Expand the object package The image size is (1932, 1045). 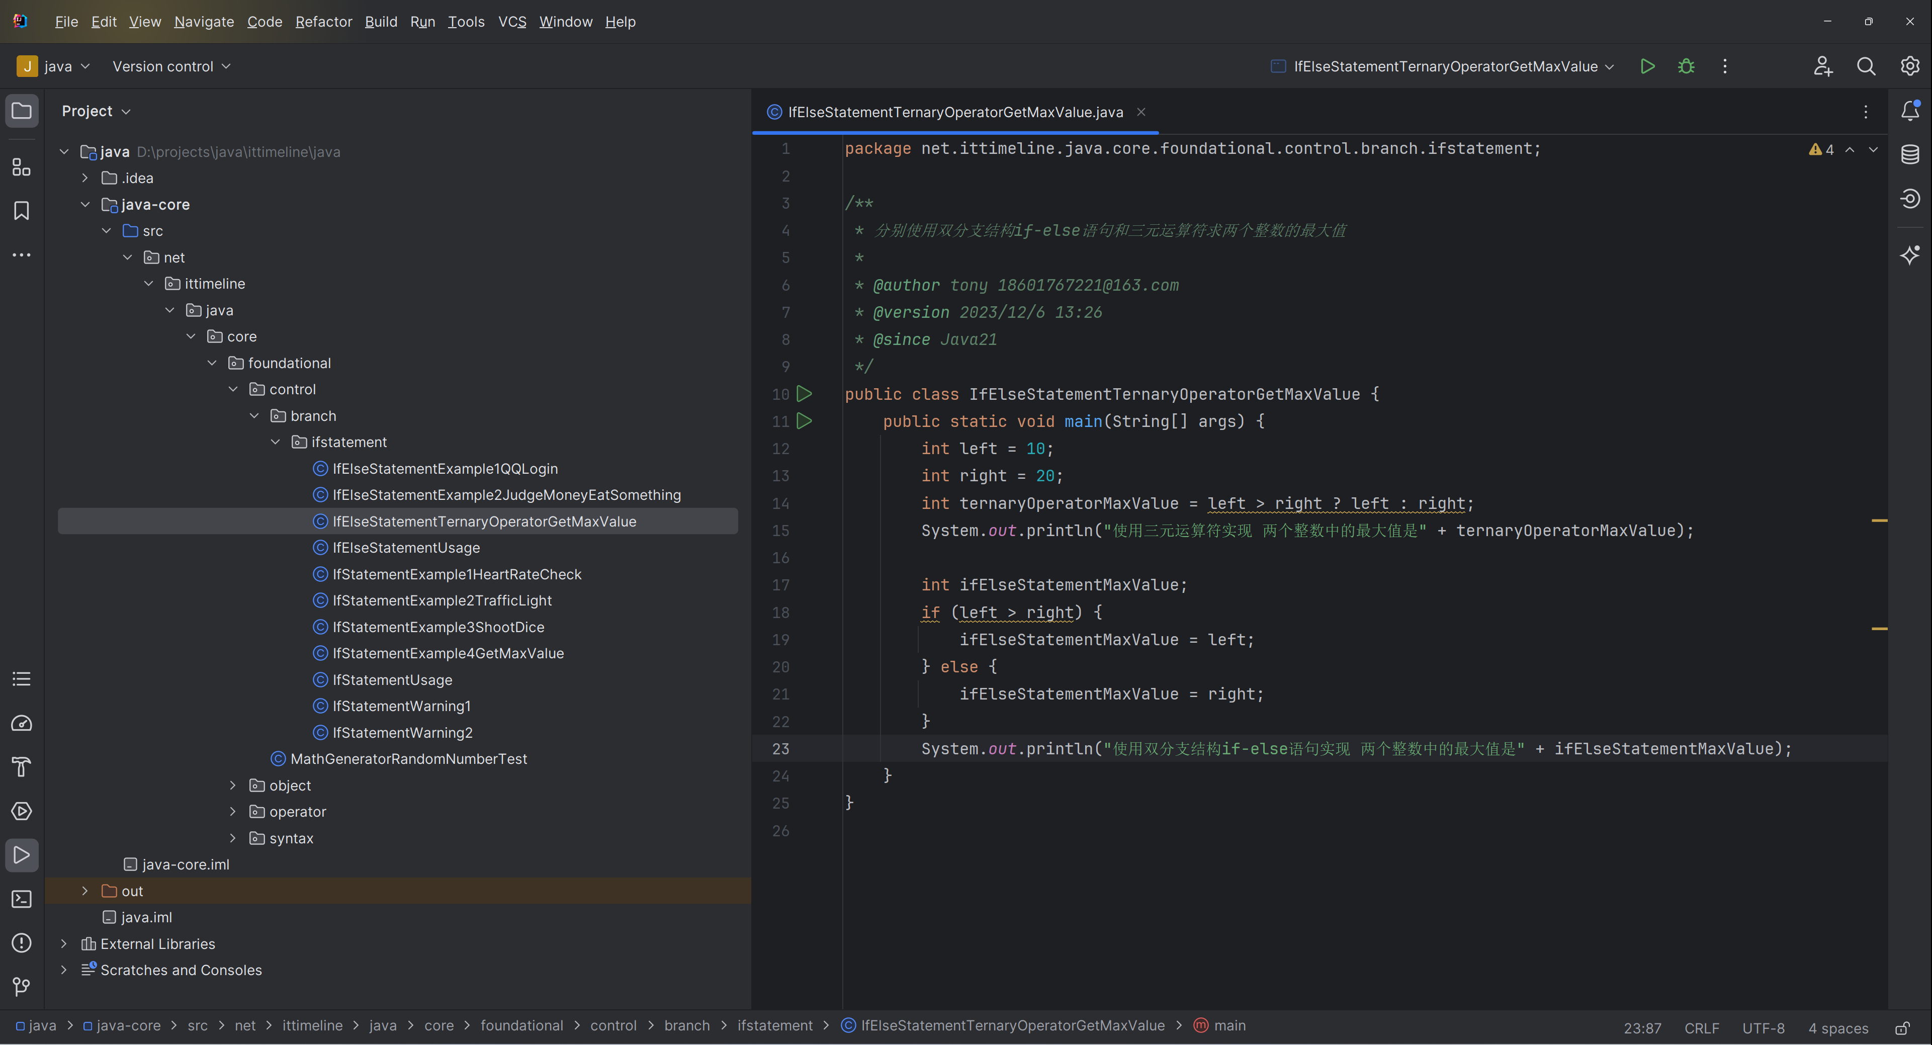(x=232, y=786)
